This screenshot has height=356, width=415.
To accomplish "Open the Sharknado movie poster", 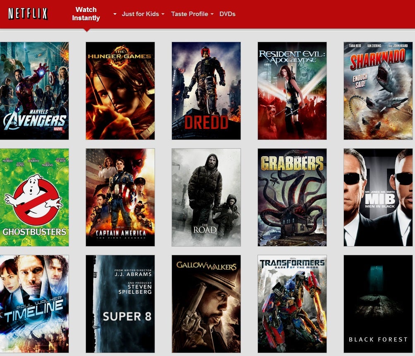I will pos(378,91).
